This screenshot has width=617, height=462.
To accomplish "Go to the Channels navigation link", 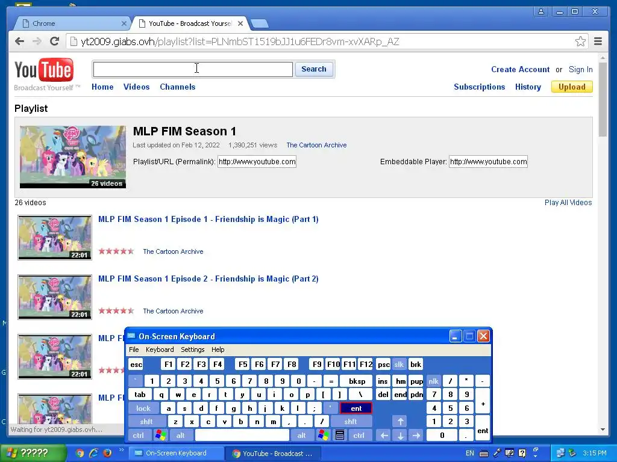I will 178,87.
